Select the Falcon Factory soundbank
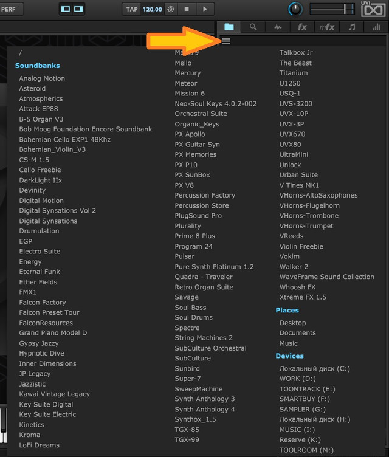 43,303
